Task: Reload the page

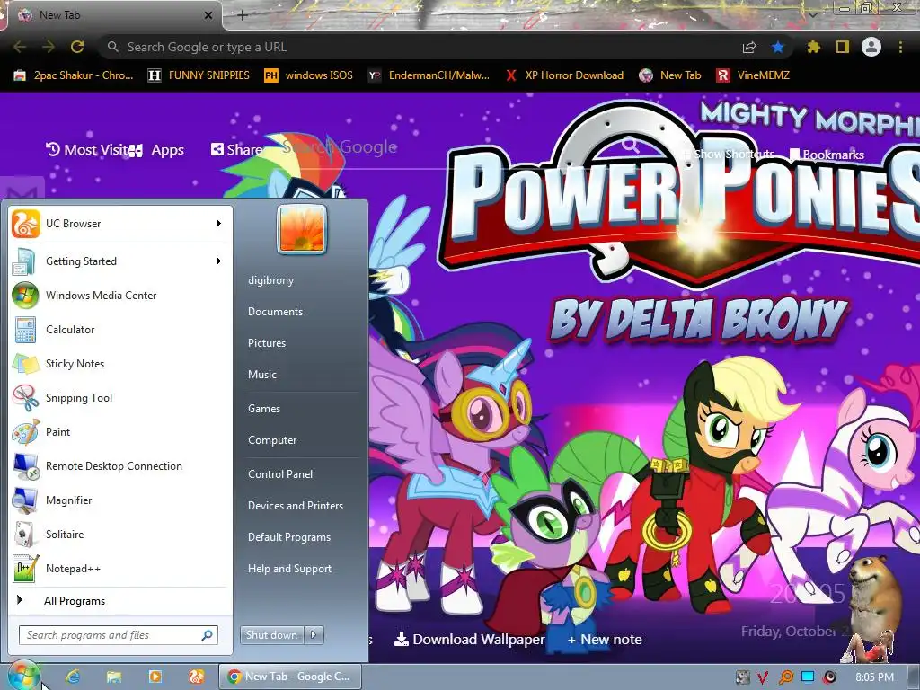Action: coord(77,47)
